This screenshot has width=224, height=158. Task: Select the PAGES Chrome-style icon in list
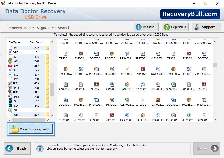click(10, 61)
